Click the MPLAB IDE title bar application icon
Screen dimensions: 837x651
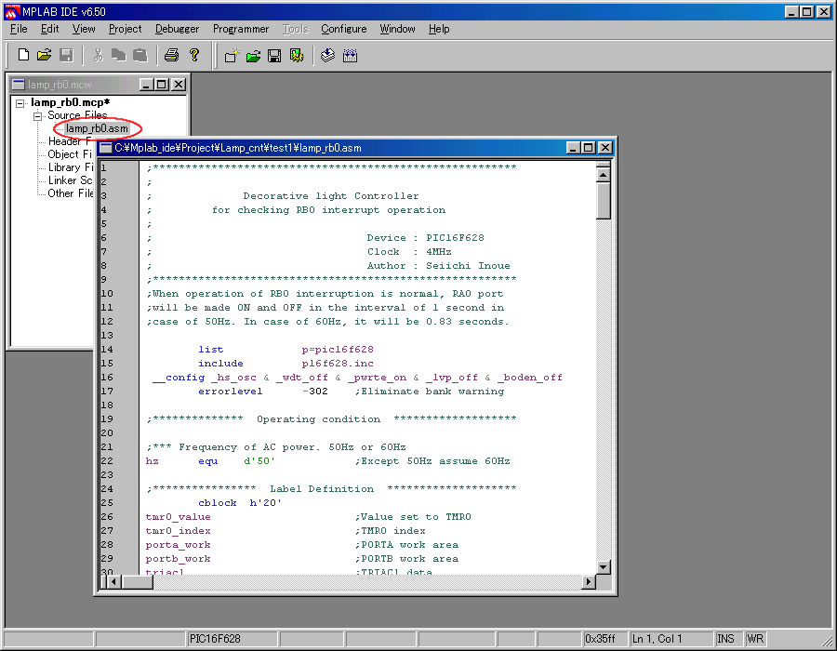pyautogui.click(x=12, y=11)
